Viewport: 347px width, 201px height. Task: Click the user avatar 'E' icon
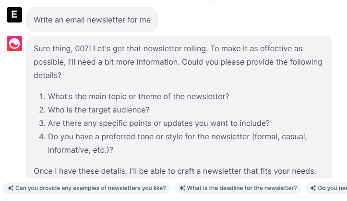pos(14,15)
